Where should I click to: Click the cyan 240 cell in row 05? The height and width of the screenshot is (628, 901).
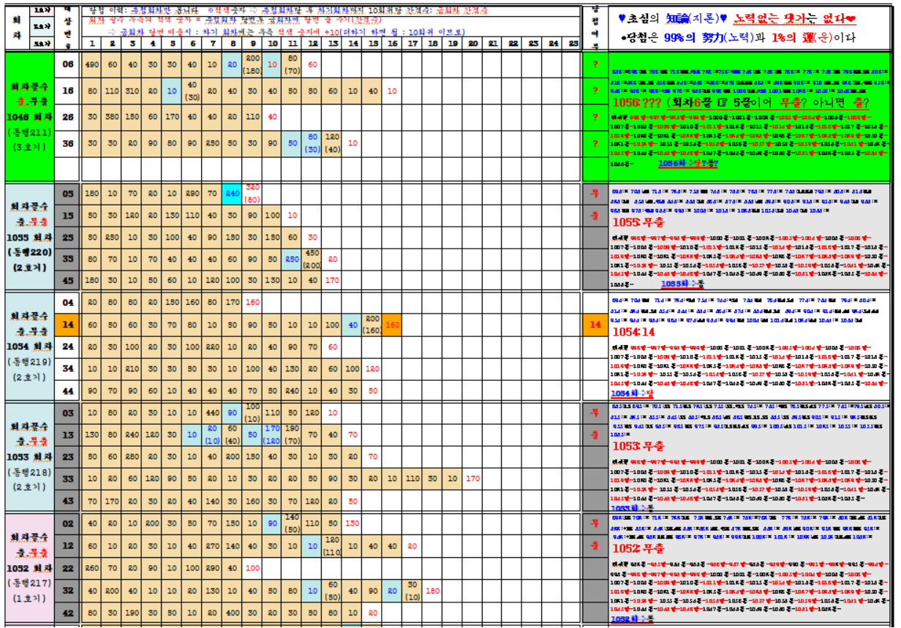(x=233, y=194)
